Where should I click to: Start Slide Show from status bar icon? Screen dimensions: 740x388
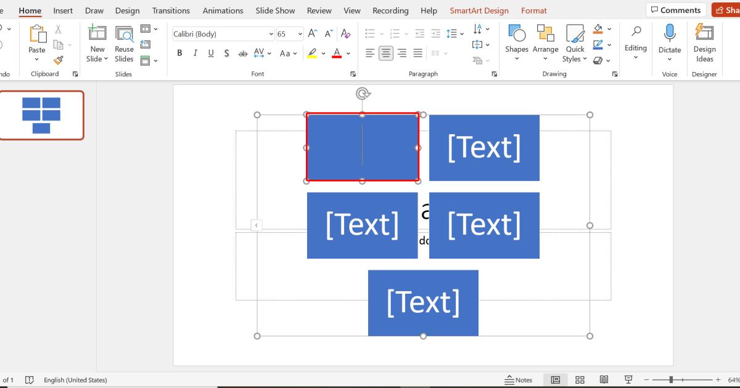coord(628,379)
